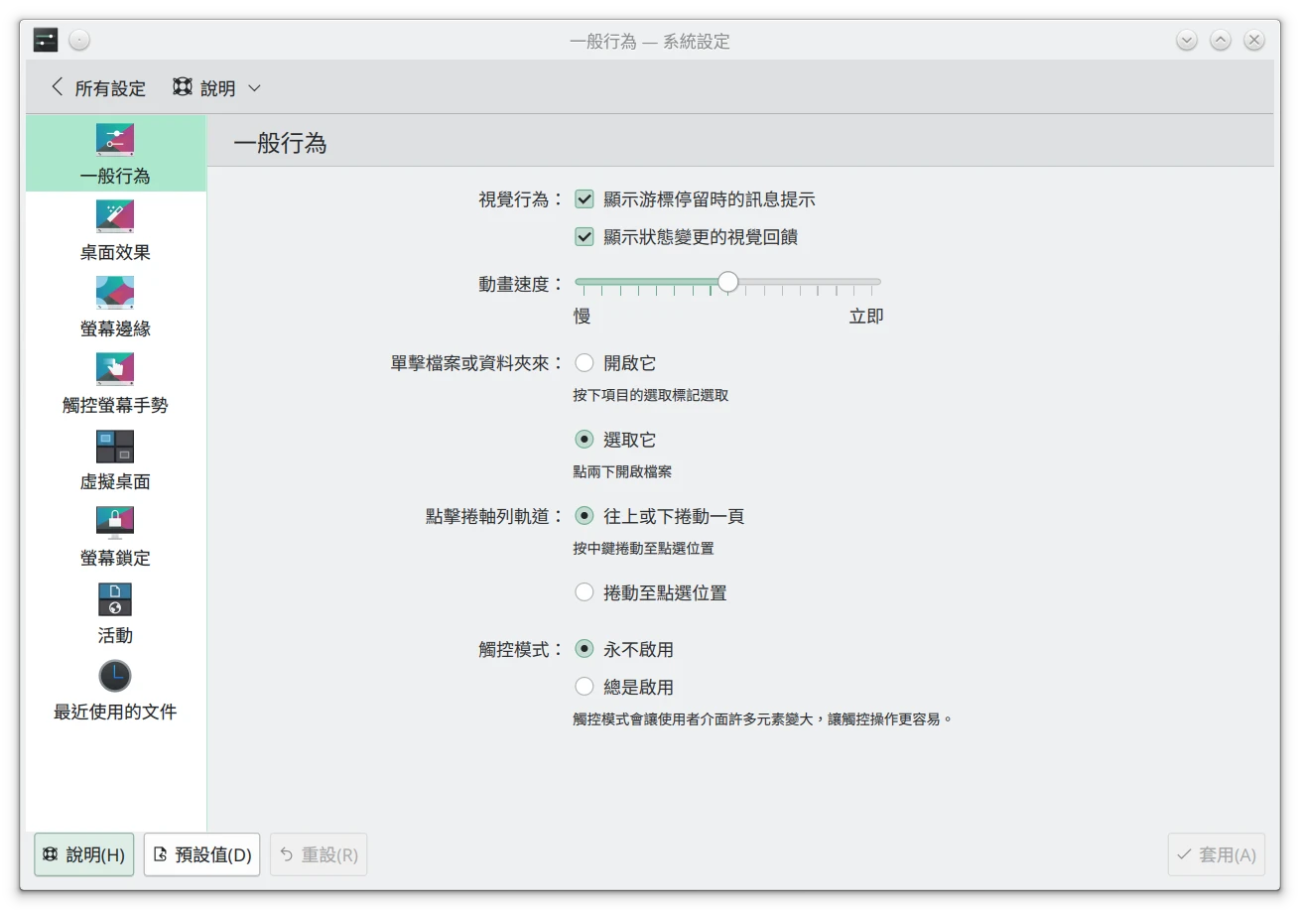Select the 螢幕邊緣 sidebar icon
Image resolution: width=1300 pixels, height=910 pixels.
(115, 293)
